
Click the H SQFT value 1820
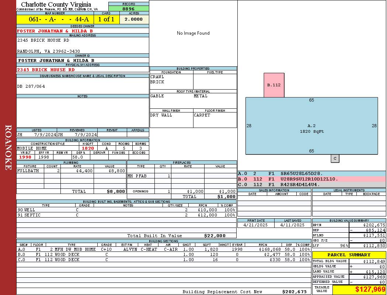coord(88,148)
